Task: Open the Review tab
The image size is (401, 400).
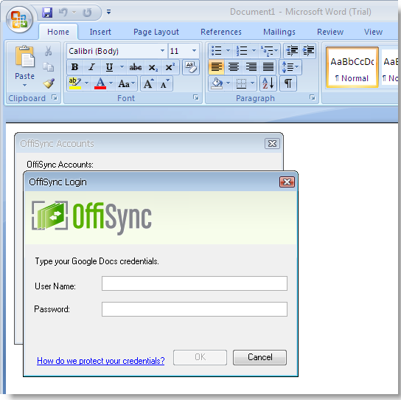Action: [330, 32]
